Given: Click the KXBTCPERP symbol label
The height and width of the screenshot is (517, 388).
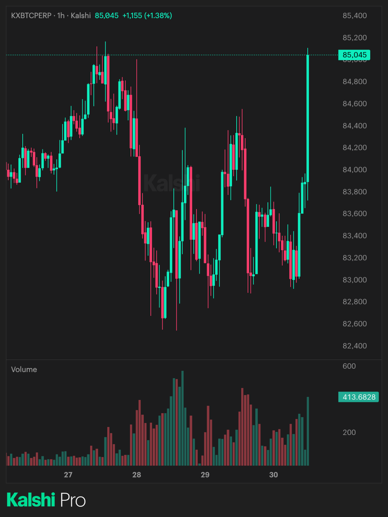Looking at the screenshot, I should [31, 16].
